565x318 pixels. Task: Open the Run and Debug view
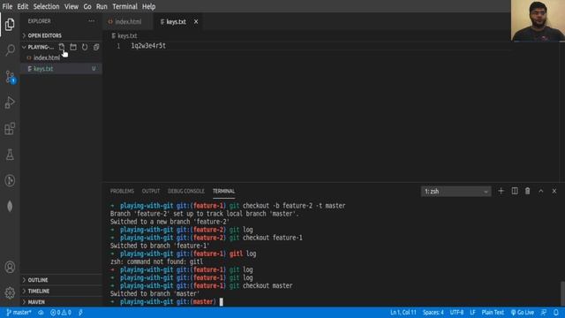pos(10,102)
